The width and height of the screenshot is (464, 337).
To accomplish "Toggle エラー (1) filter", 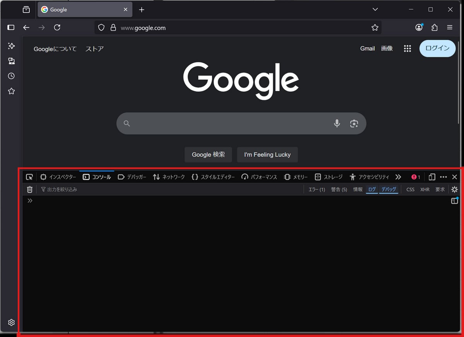I will point(317,189).
